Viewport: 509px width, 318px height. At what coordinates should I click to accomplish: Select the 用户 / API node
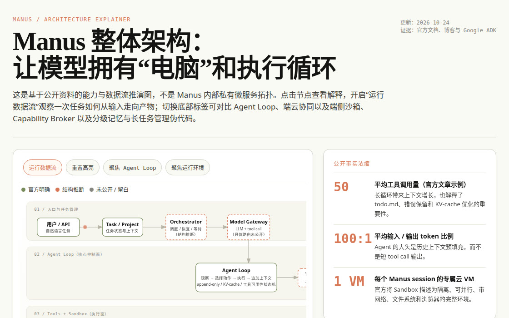tap(58, 227)
